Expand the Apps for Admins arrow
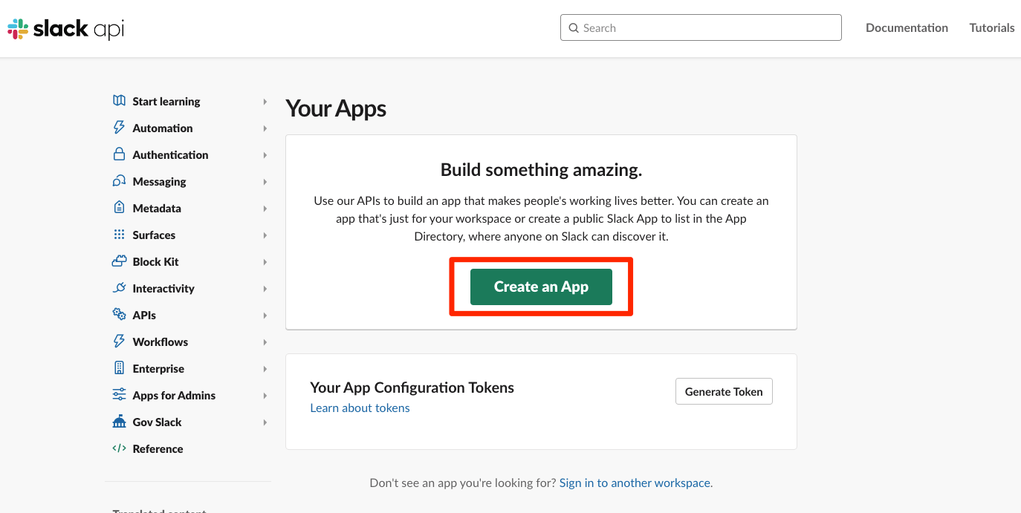 tap(265, 396)
